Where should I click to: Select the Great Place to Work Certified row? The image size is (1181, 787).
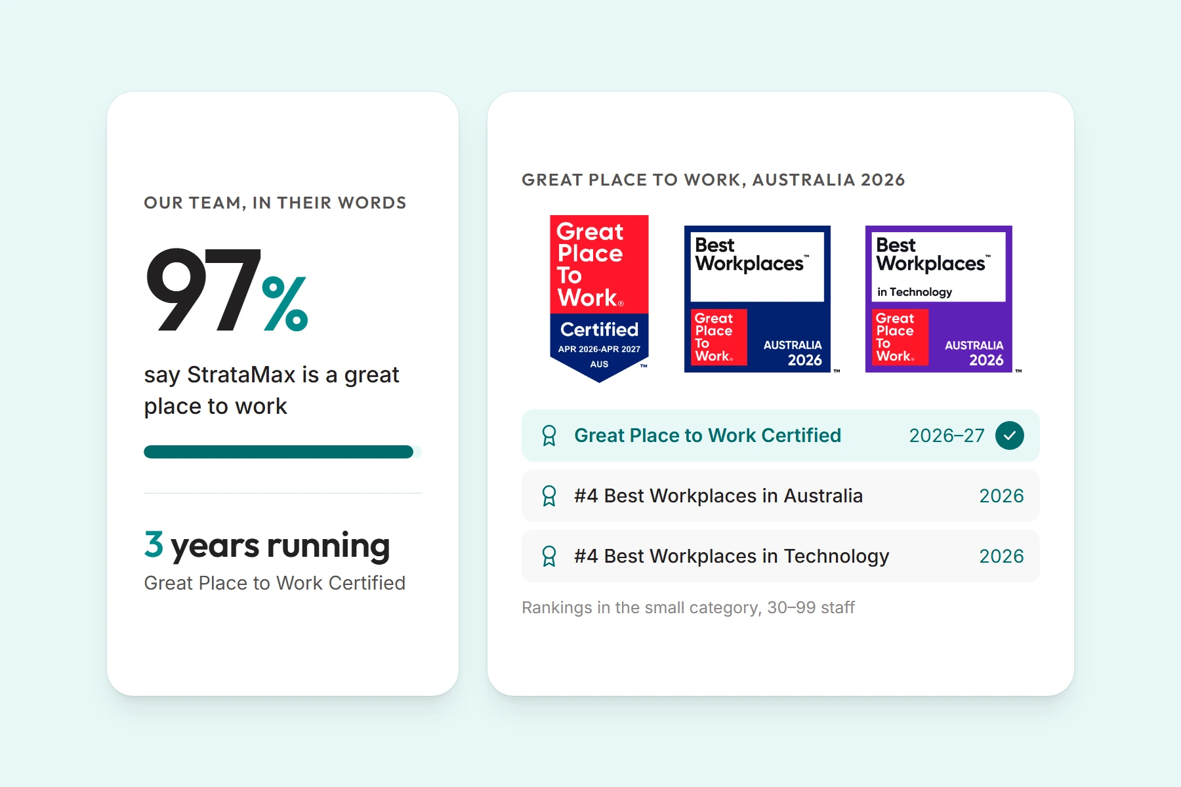tap(781, 435)
